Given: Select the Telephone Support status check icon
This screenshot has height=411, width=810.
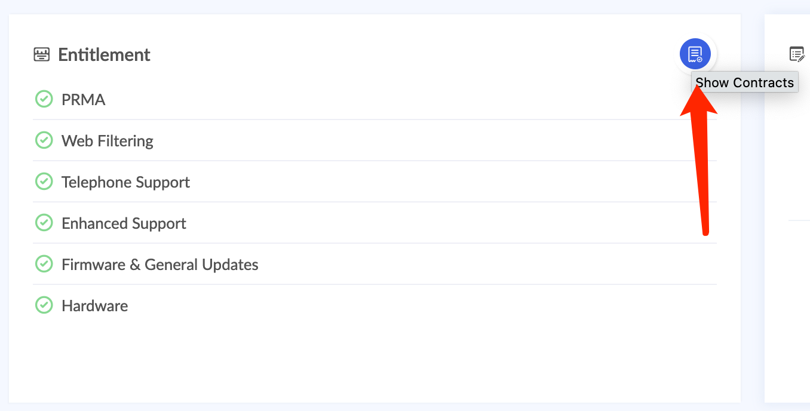Looking at the screenshot, I should pos(44,182).
